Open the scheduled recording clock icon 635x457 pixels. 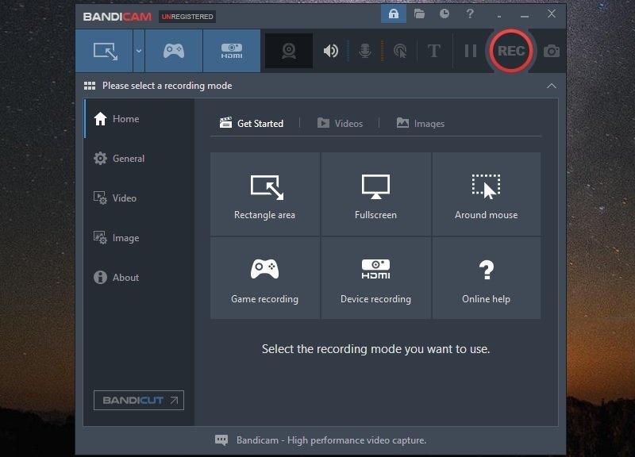click(444, 14)
